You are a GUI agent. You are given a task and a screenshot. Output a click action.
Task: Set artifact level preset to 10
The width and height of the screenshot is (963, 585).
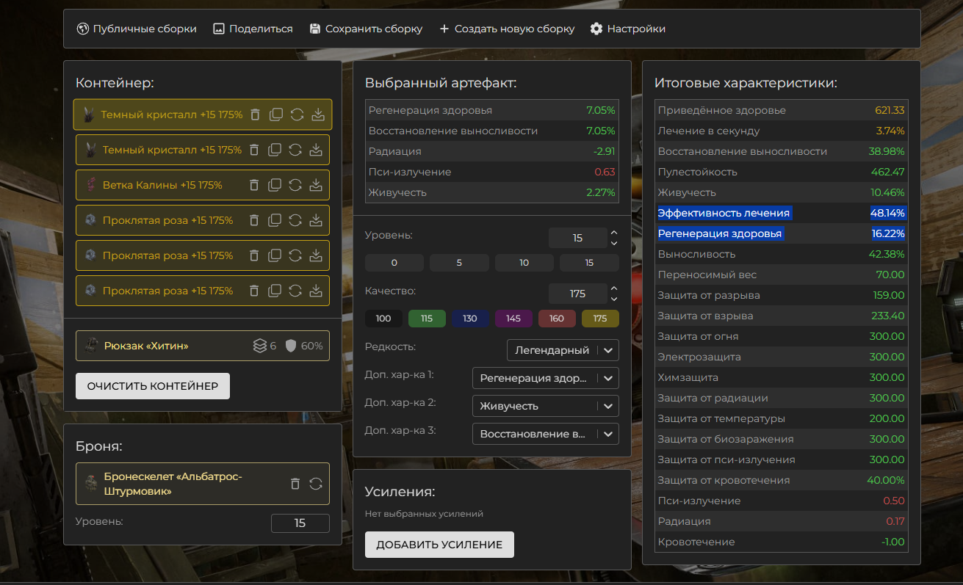coord(524,263)
